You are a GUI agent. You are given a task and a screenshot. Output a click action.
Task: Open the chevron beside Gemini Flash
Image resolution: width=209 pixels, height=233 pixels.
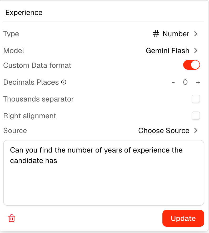(196, 50)
